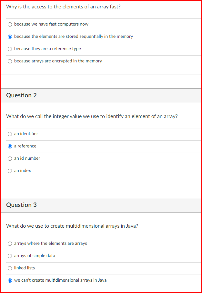
Task: Click the answer row containing "an identifier" text
Action: tap(26, 134)
